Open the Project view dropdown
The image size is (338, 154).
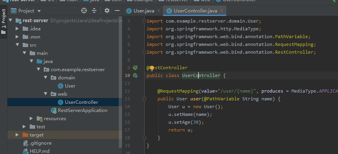click(39, 11)
